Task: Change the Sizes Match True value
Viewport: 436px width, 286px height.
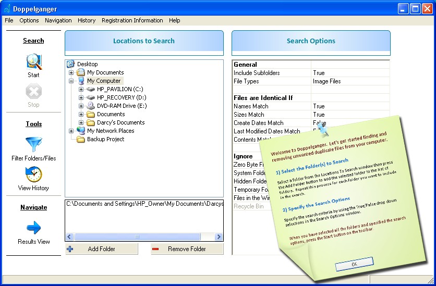Action: click(350, 115)
